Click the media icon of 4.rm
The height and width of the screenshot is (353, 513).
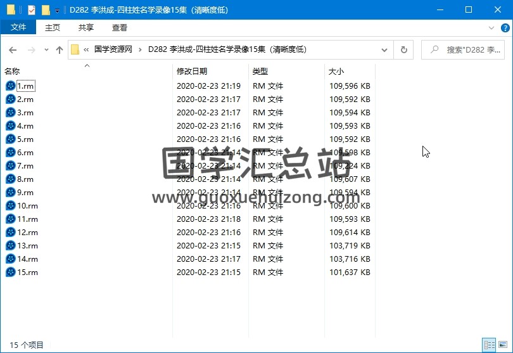tap(11, 125)
